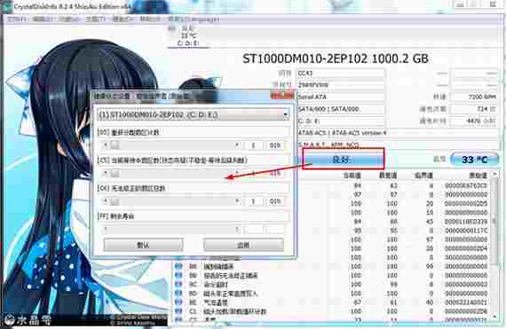Click the status icon of row C1

click(x=178, y=311)
